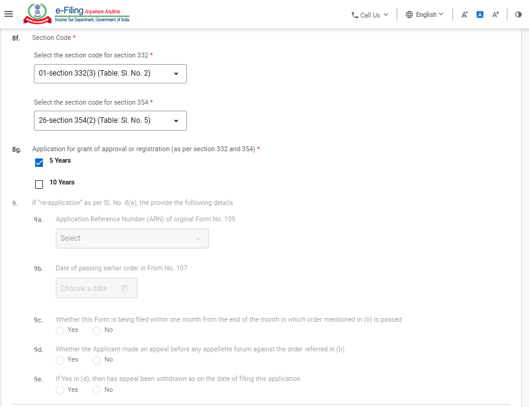
Task: Click the decrease font size icon
Action: (x=464, y=15)
